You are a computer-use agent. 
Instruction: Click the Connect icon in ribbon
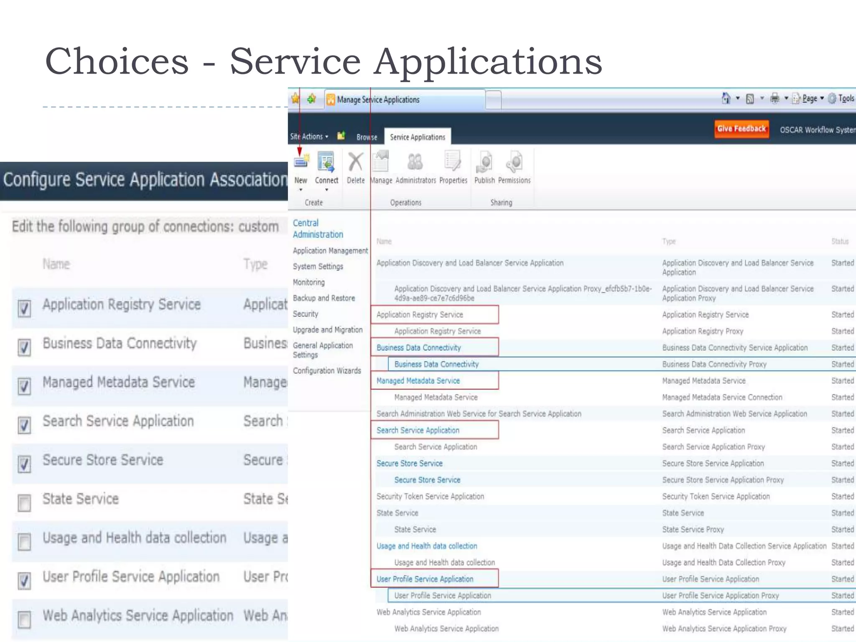(x=326, y=162)
